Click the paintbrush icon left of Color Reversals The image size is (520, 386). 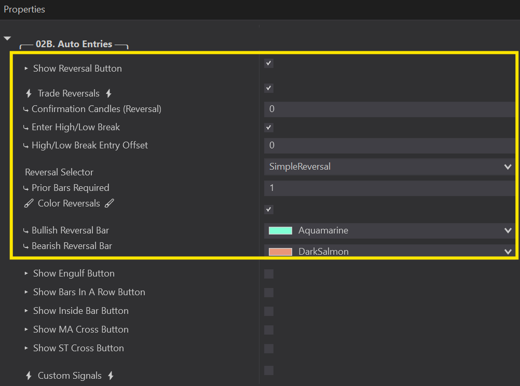point(29,204)
